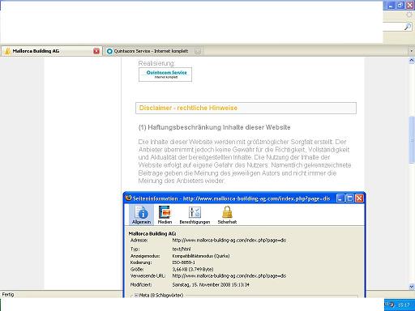Viewport: 415px width, 311px height.
Task: Click the Adresse URL value
Action: click(229, 241)
